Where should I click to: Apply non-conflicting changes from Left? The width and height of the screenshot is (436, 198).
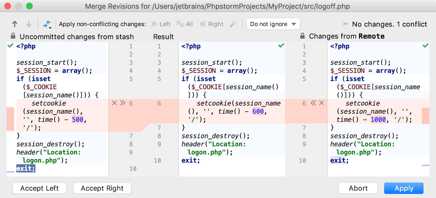click(161, 24)
